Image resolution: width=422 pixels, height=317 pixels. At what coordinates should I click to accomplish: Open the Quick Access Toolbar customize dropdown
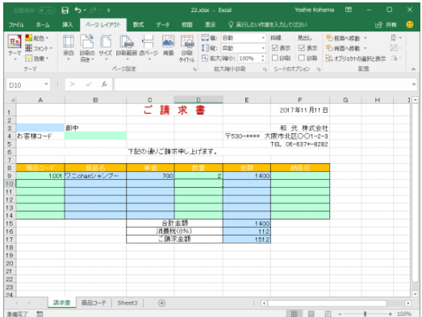pos(108,10)
